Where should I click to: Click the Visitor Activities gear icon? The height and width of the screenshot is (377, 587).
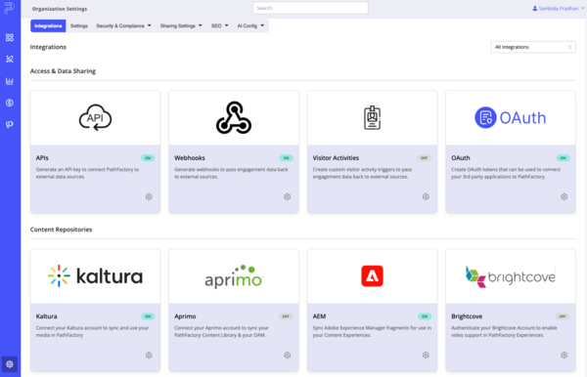[x=426, y=196]
